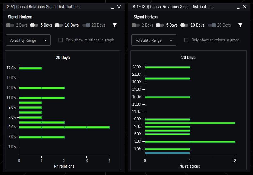Toggle 2 Days horizon in BTC-USD panel
253x175 pixels.
[136, 25]
